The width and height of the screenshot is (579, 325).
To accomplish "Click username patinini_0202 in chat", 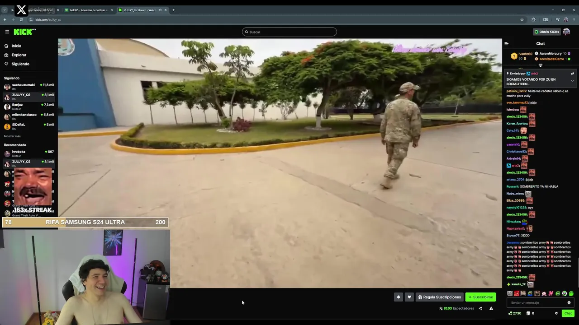I will tap(517, 91).
